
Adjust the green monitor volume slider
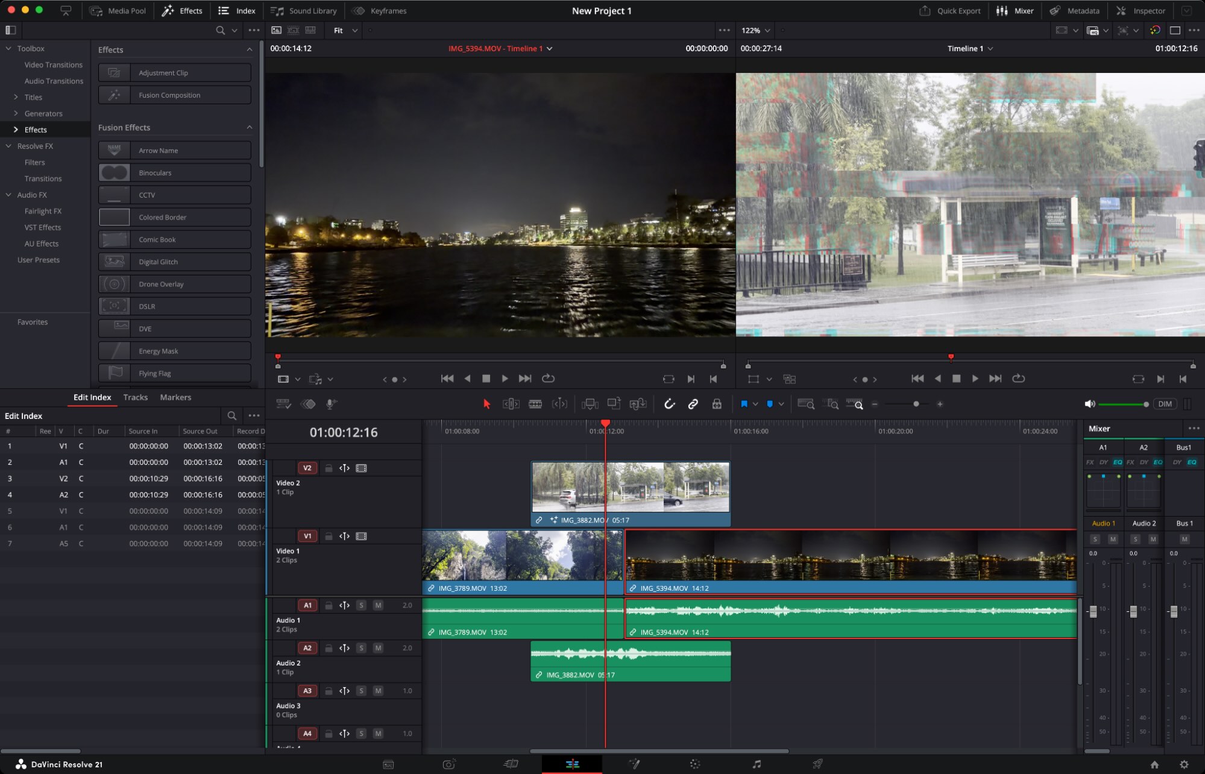(x=1123, y=404)
